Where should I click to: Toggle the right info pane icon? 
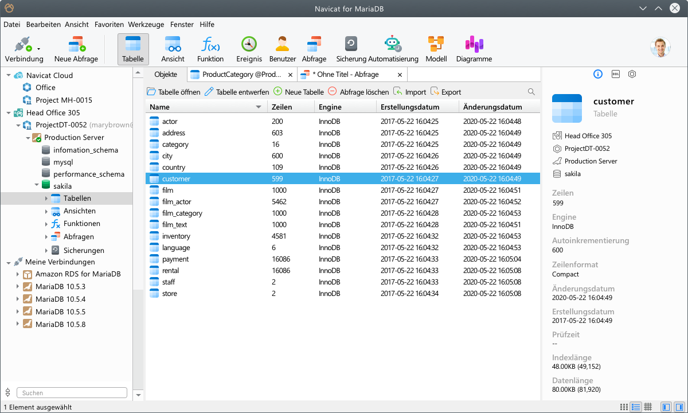point(678,407)
